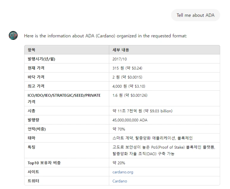Click the 바닥 가격 row label
Screen dimensions: 230x189
[x=36, y=77]
